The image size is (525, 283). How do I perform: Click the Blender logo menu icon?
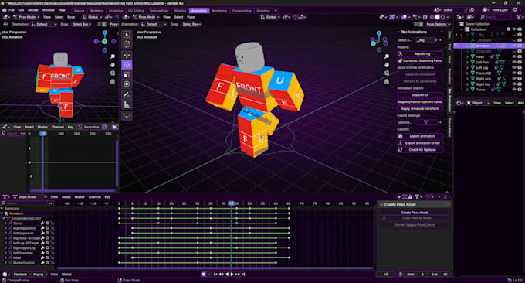(5, 10)
